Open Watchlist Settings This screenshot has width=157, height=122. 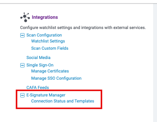click(x=48, y=41)
